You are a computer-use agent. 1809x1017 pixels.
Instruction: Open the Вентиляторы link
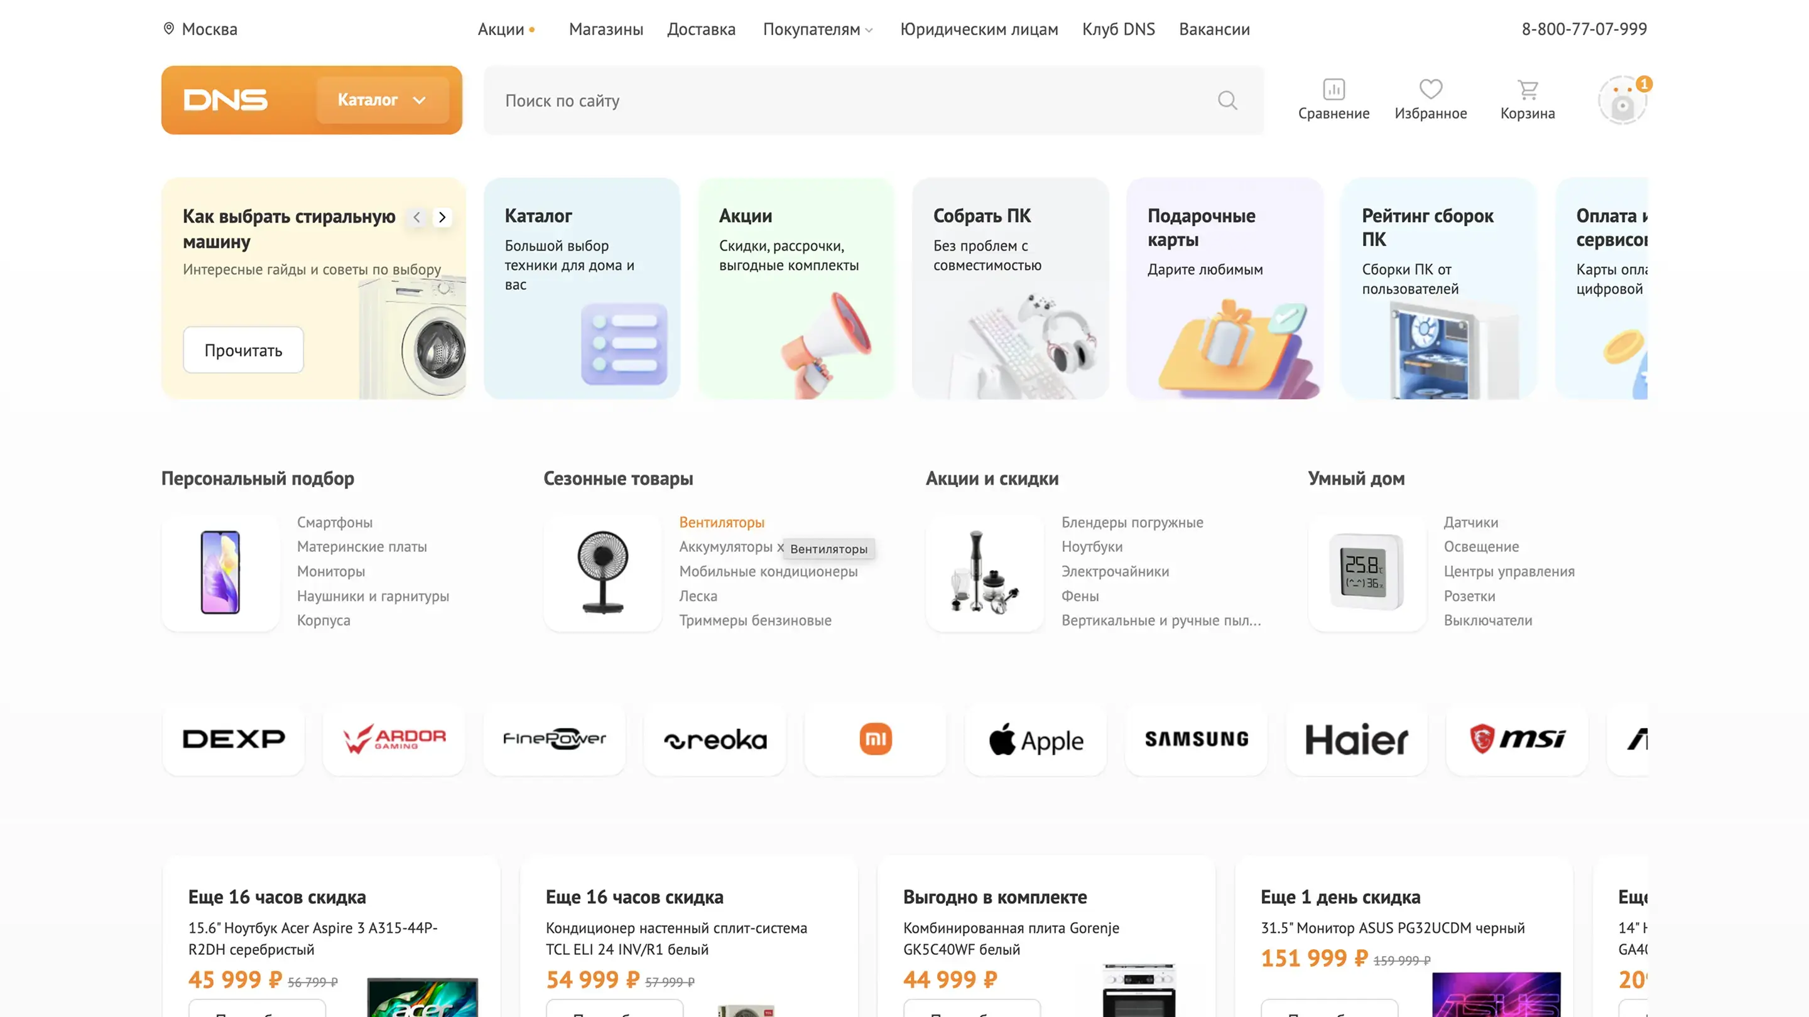pos(721,522)
